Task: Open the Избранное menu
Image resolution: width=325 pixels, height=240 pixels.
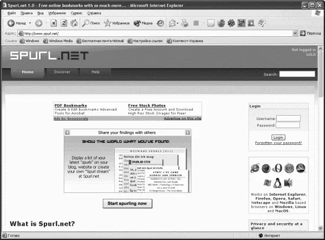Action: pos(57,13)
